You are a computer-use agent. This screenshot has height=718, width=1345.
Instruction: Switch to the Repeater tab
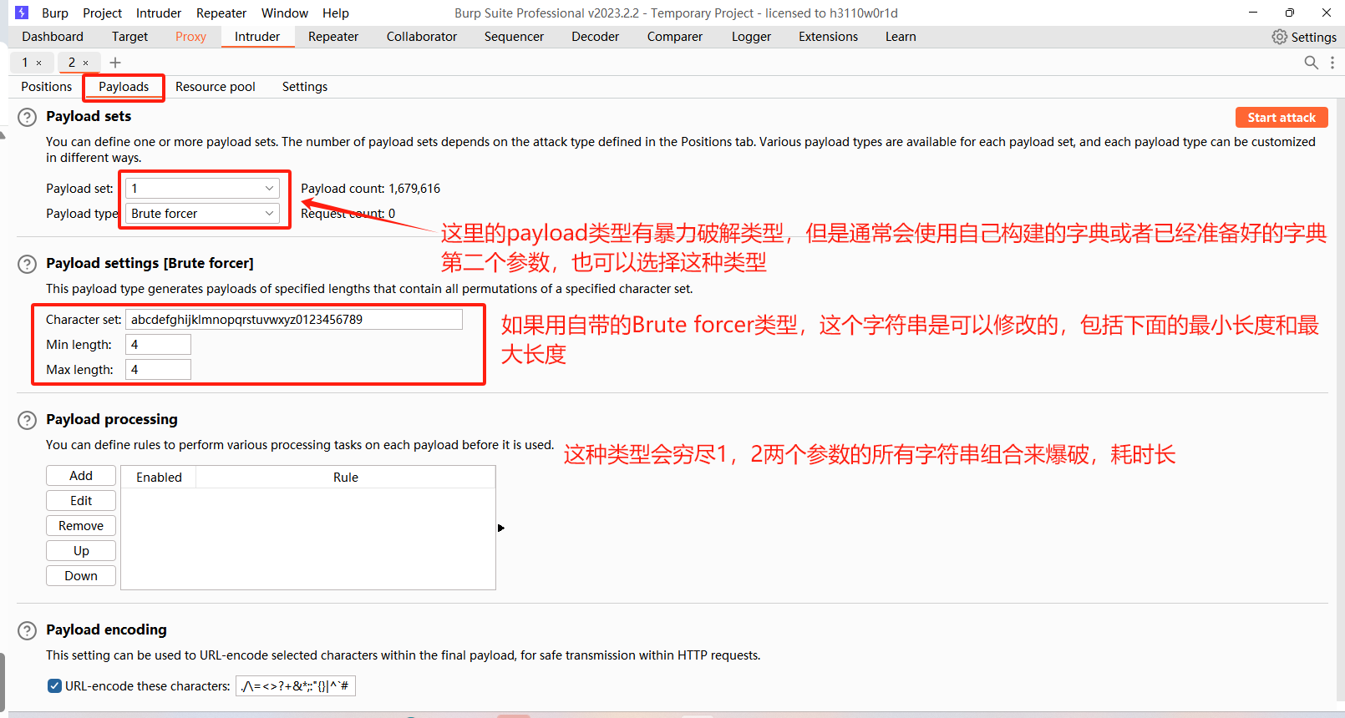pyautogui.click(x=333, y=37)
